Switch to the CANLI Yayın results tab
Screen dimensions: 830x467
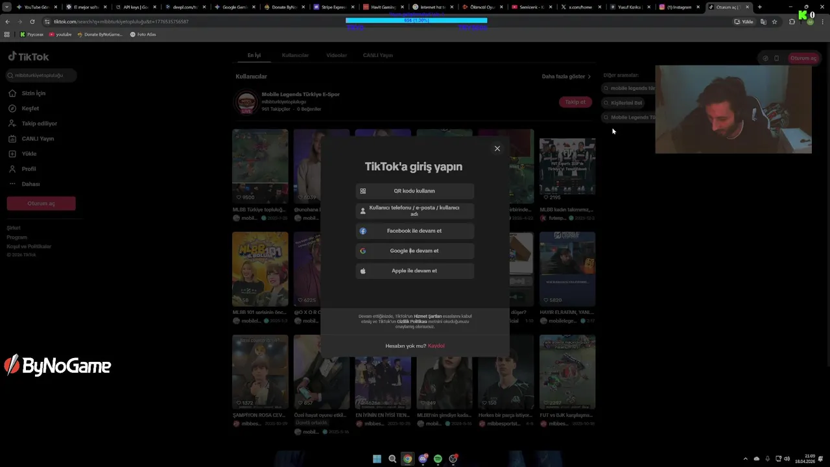click(378, 55)
